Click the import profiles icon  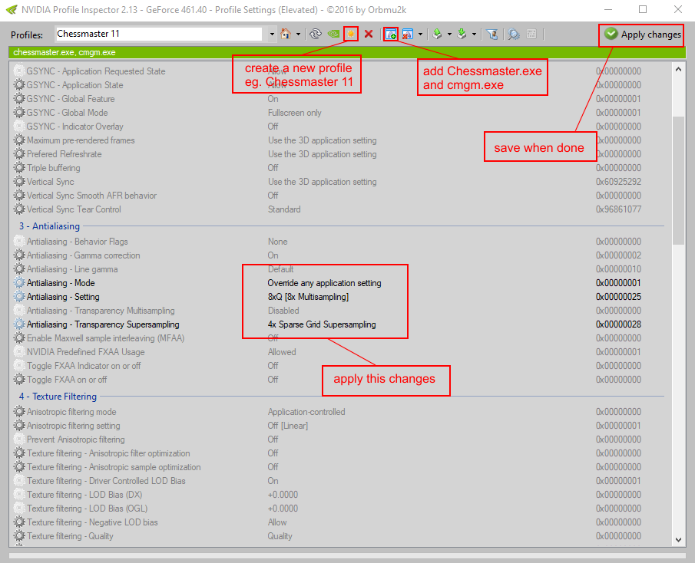[x=462, y=34]
